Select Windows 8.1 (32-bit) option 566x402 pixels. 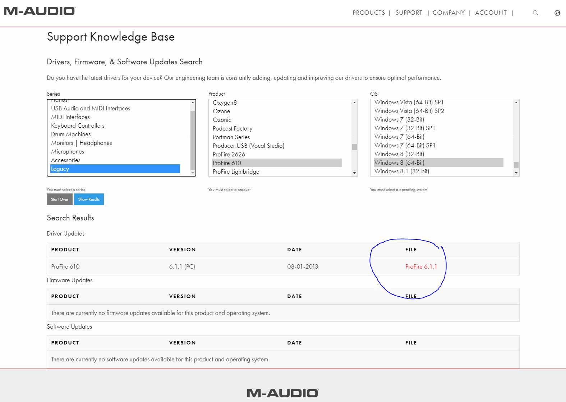pyautogui.click(x=438, y=171)
